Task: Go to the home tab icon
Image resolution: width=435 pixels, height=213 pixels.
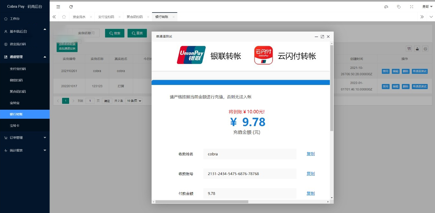Action: pos(64,17)
